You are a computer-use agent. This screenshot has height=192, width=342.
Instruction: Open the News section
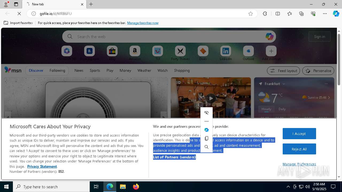(x=79, y=70)
